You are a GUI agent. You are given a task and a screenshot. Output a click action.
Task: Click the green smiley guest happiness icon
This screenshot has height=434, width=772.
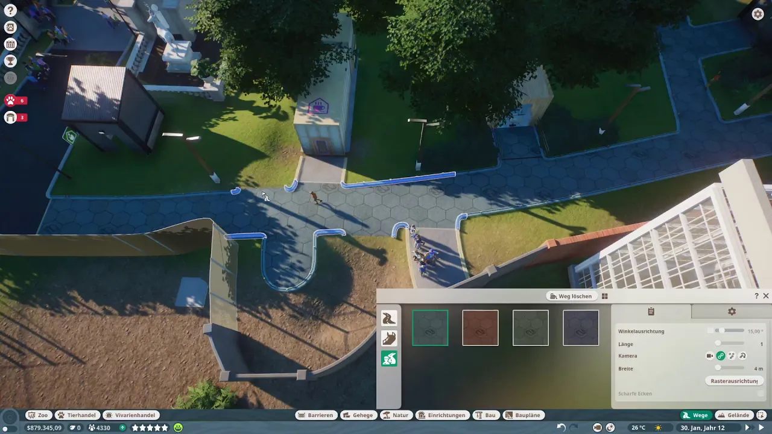point(178,427)
